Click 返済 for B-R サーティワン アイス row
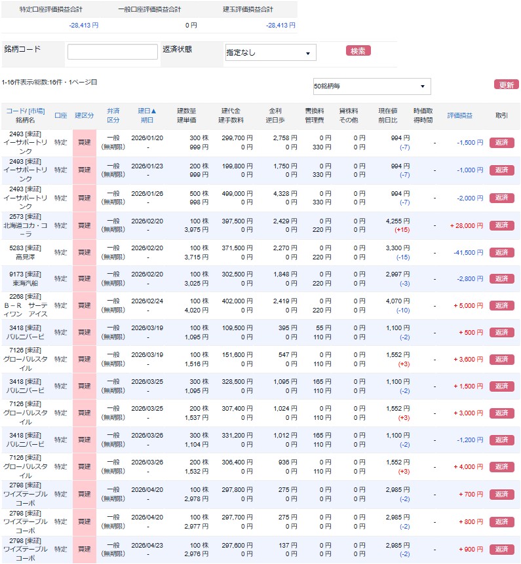Image resolution: width=521 pixels, height=564 pixels. click(x=501, y=305)
